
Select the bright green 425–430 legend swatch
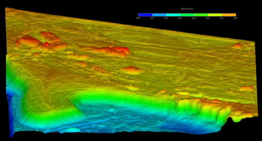(x=201, y=15)
